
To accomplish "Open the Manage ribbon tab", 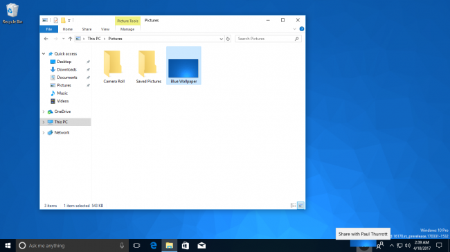I will [x=127, y=29].
